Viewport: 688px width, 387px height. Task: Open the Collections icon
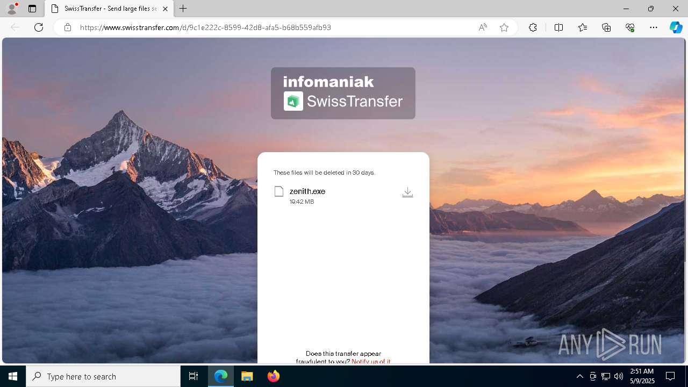pyautogui.click(x=606, y=27)
